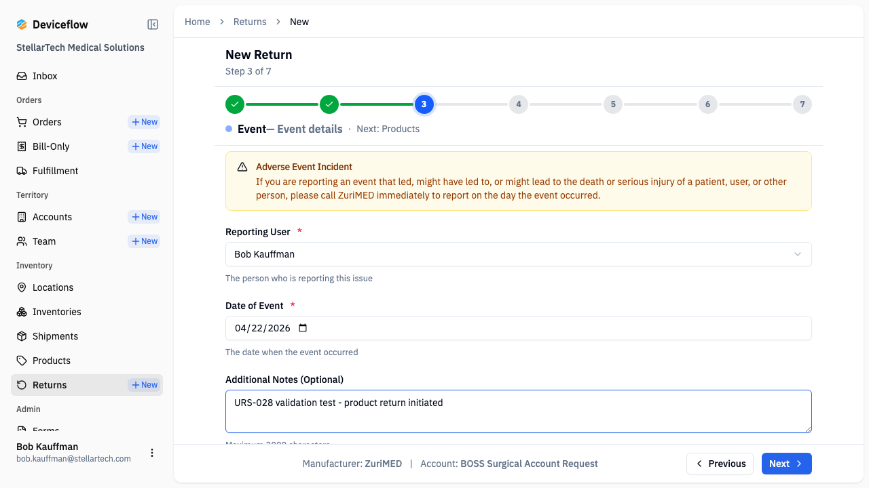Click the Reporting User dropdown chevron

[x=798, y=254]
